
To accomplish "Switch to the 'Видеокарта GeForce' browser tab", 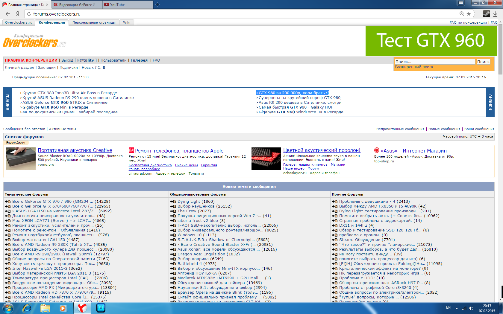I will pos(77,5).
